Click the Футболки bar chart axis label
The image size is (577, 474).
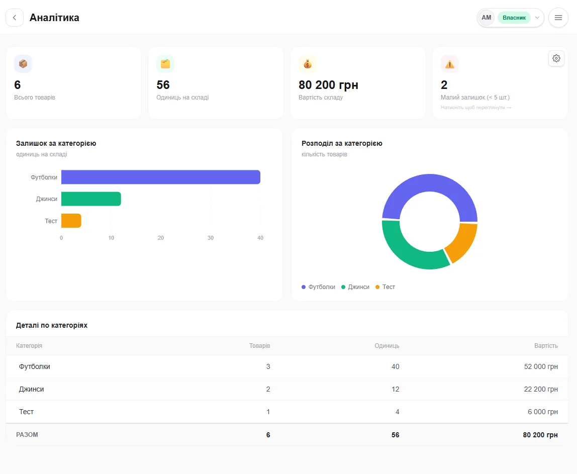pos(44,177)
